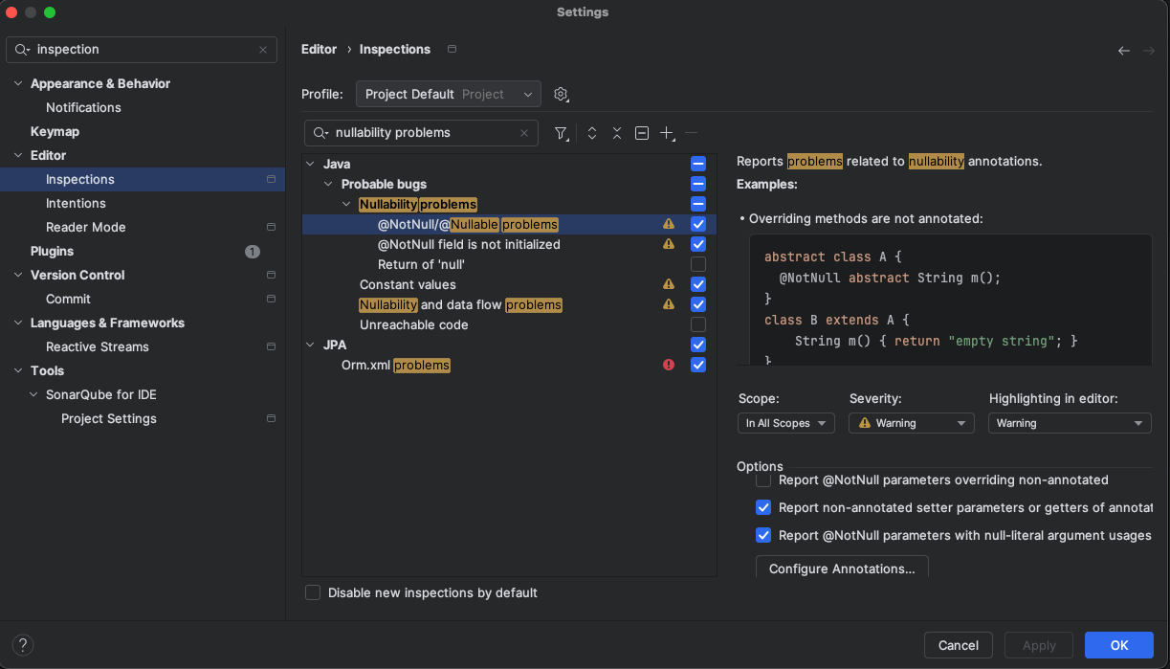The image size is (1170, 669).
Task: Open the Highlighting in editor dropdown
Action: [1069, 422]
